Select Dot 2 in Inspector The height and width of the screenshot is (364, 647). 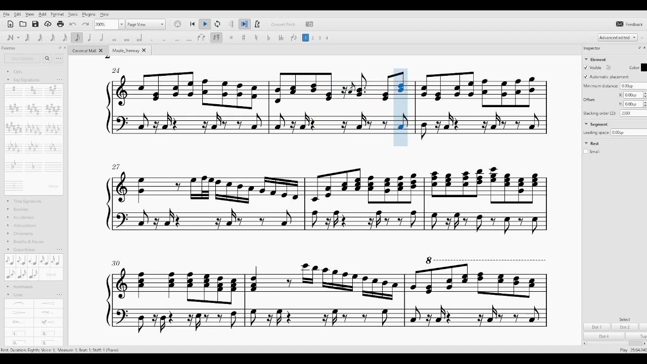[625, 327]
